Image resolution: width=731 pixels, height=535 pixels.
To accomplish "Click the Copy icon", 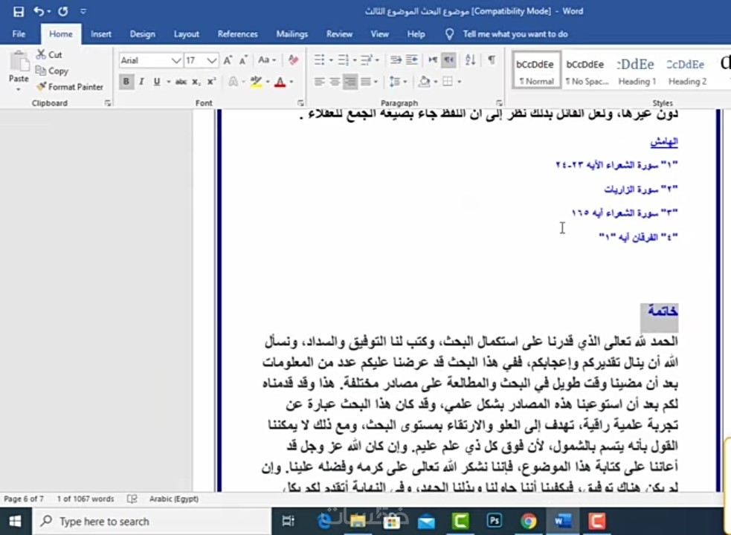I will tap(41, 71).
